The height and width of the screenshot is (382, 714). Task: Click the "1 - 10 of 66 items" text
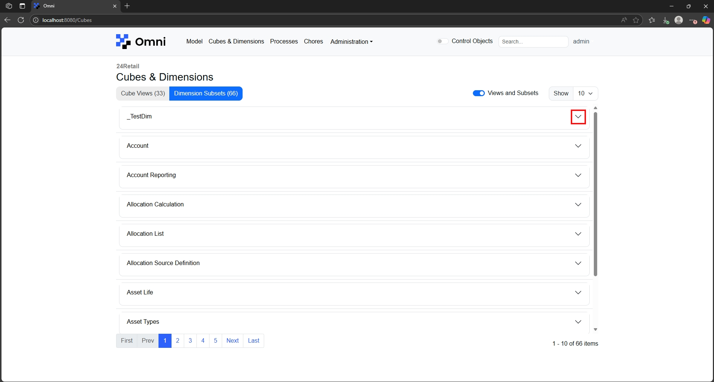click(x=575, y=344)
